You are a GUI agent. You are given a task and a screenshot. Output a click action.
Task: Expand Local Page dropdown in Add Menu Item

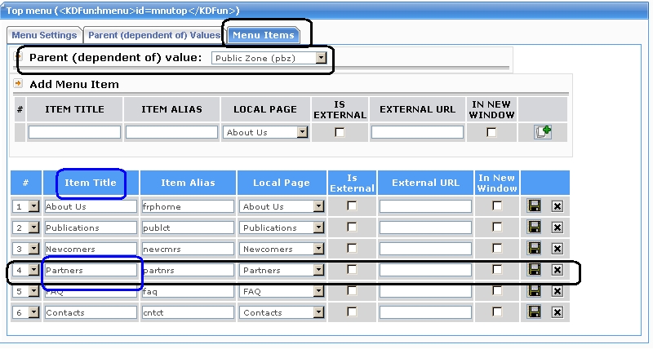click(302, 132)
